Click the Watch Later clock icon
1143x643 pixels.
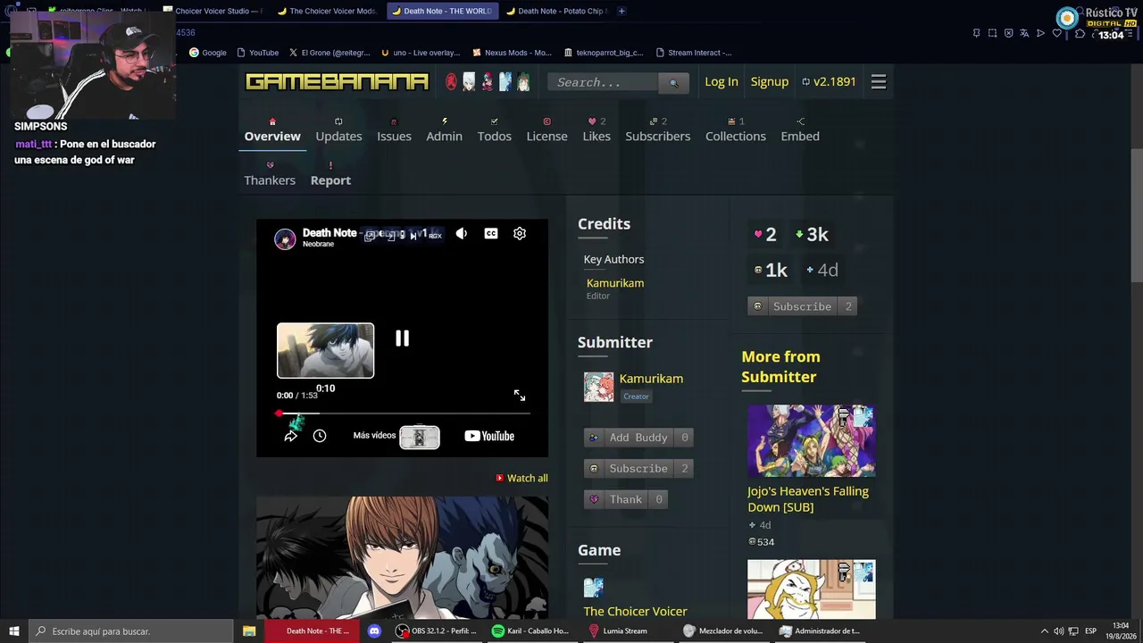[320, 436]
